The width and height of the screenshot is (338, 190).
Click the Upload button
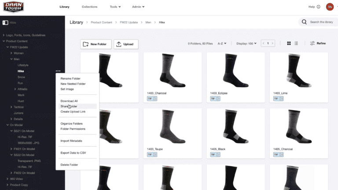click(126, 44)
